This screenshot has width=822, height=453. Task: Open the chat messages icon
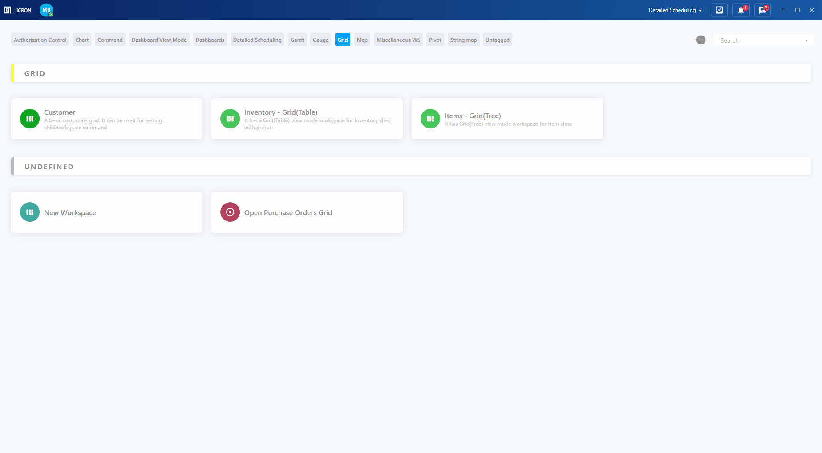tap(763, 10)
